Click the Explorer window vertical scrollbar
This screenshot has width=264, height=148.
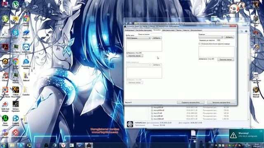[x=248, y=76]
